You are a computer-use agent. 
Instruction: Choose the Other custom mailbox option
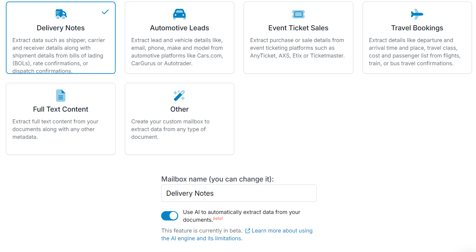179,119
